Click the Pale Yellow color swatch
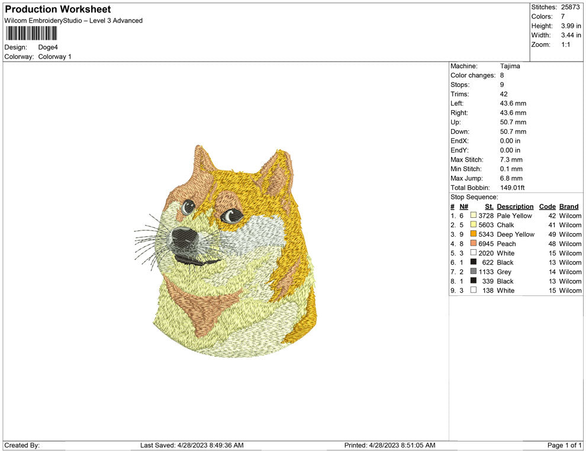This screenshot has width=586, height=451. (473, 215)
